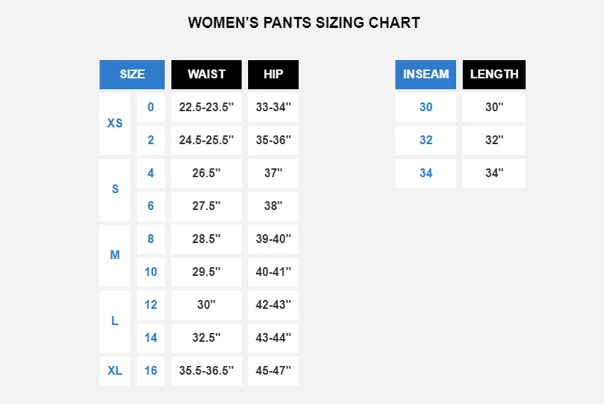Click the XS size group cell
The width and height of the screenshot is (604, 404).
115,123
